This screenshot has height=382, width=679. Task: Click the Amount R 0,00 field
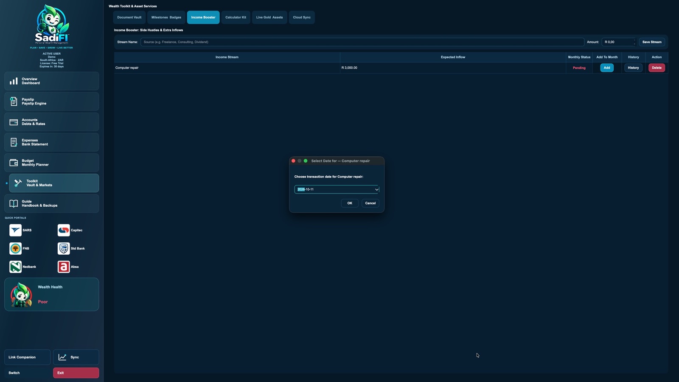pos(618,42)
